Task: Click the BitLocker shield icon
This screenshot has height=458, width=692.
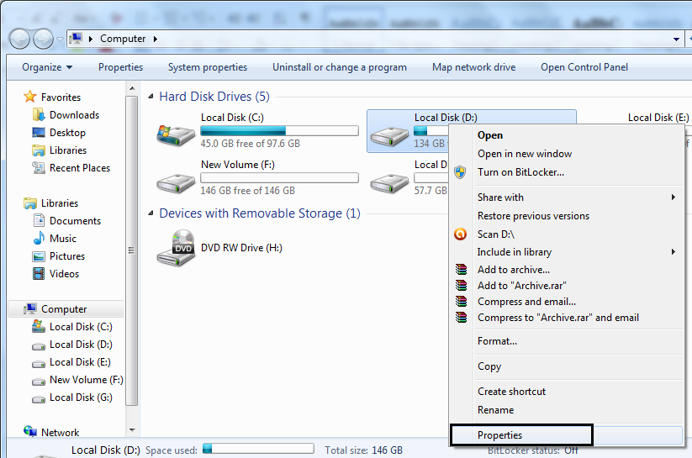Action: [x=460, y=172]
